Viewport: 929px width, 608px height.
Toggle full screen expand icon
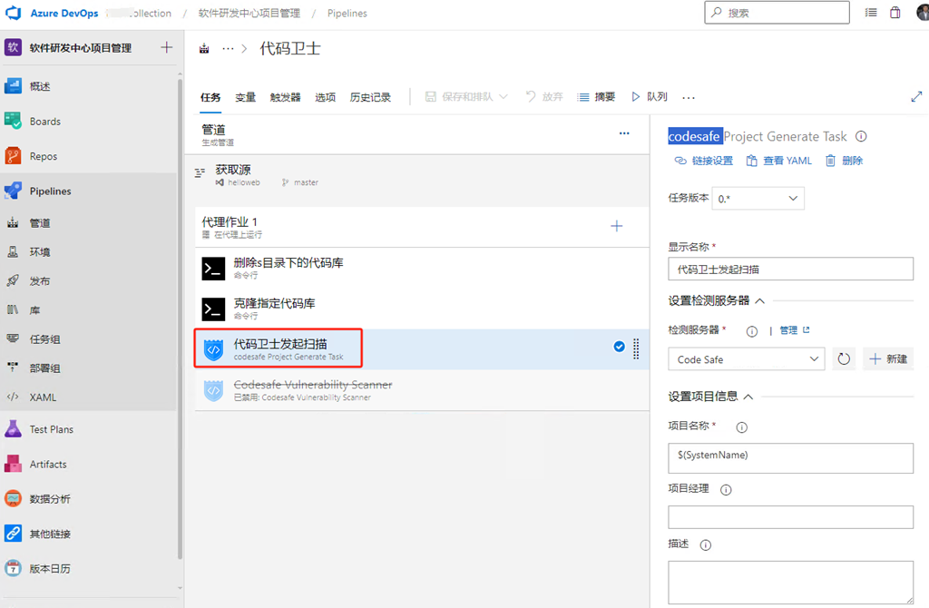(x=916, y=96)
